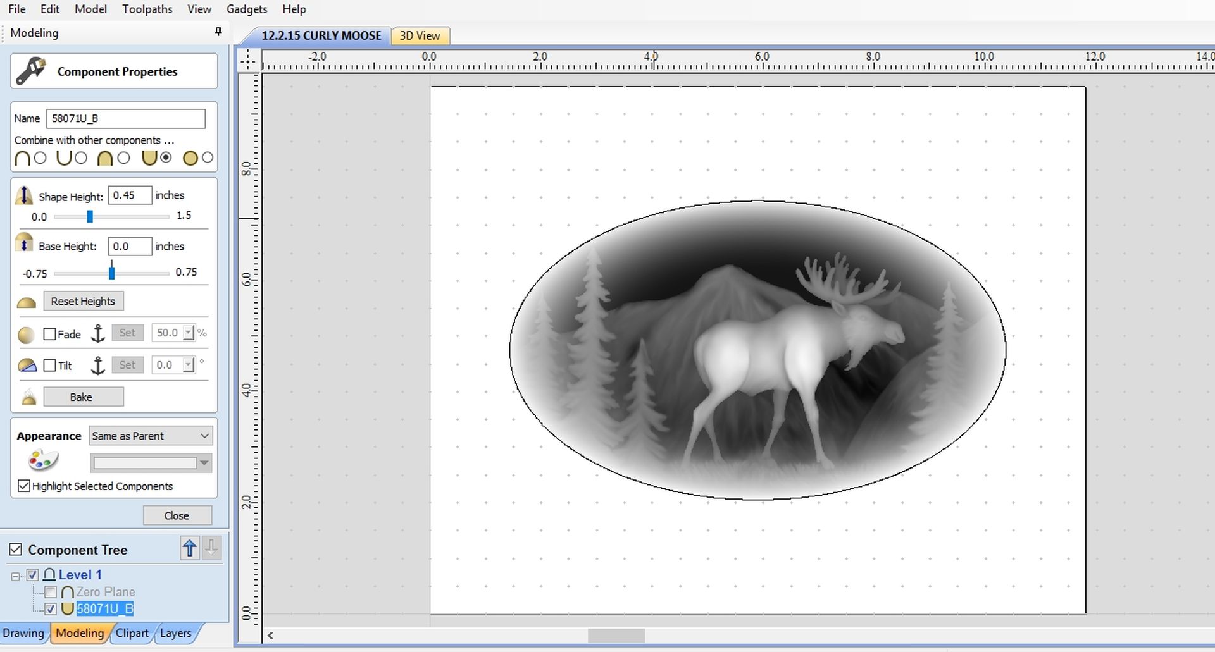This screenshot has height=652, width=1215.
Task: Uncheck Highlight Selected Components
Action: pos(24,486)
